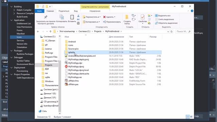Screen dimensions: 217x122
Task: Select Provisioning in options tree
Action: 22,71
